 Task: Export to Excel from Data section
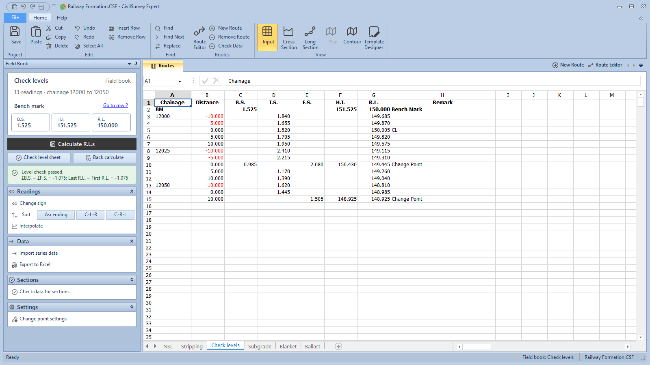(31, 264)
